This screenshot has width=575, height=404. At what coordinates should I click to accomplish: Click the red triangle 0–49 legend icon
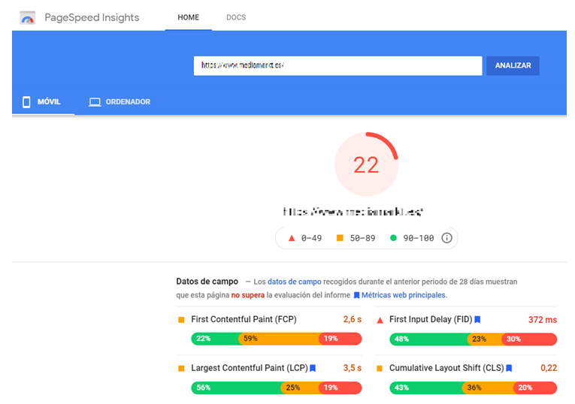point(292,238)
